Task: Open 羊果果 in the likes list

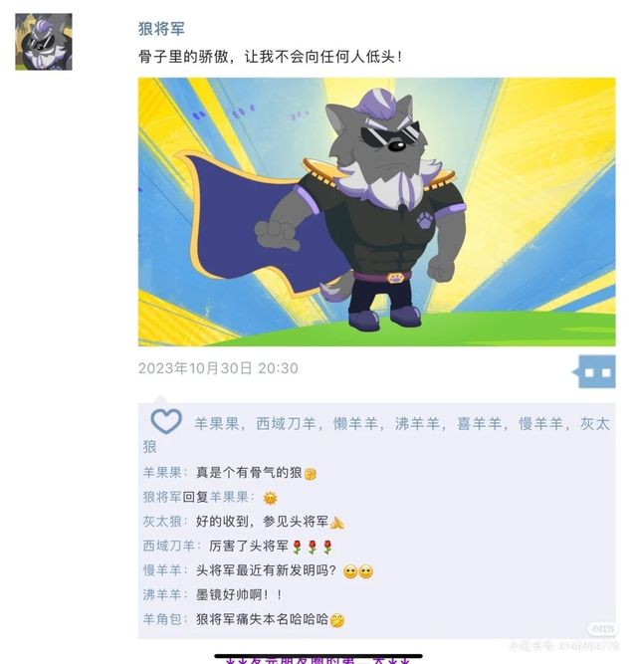Action: pyautogui.click(x=217, y=423)
